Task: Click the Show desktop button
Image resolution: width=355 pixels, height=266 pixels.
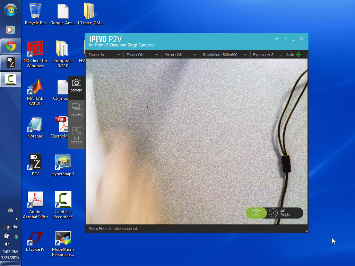Action: pos(10,264)
